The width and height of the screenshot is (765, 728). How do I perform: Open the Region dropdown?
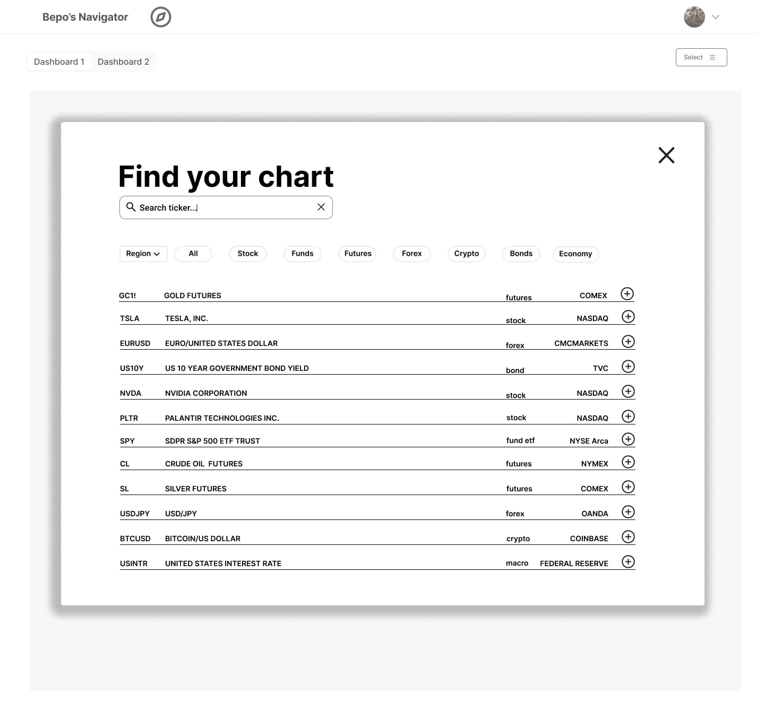[143, 254]
